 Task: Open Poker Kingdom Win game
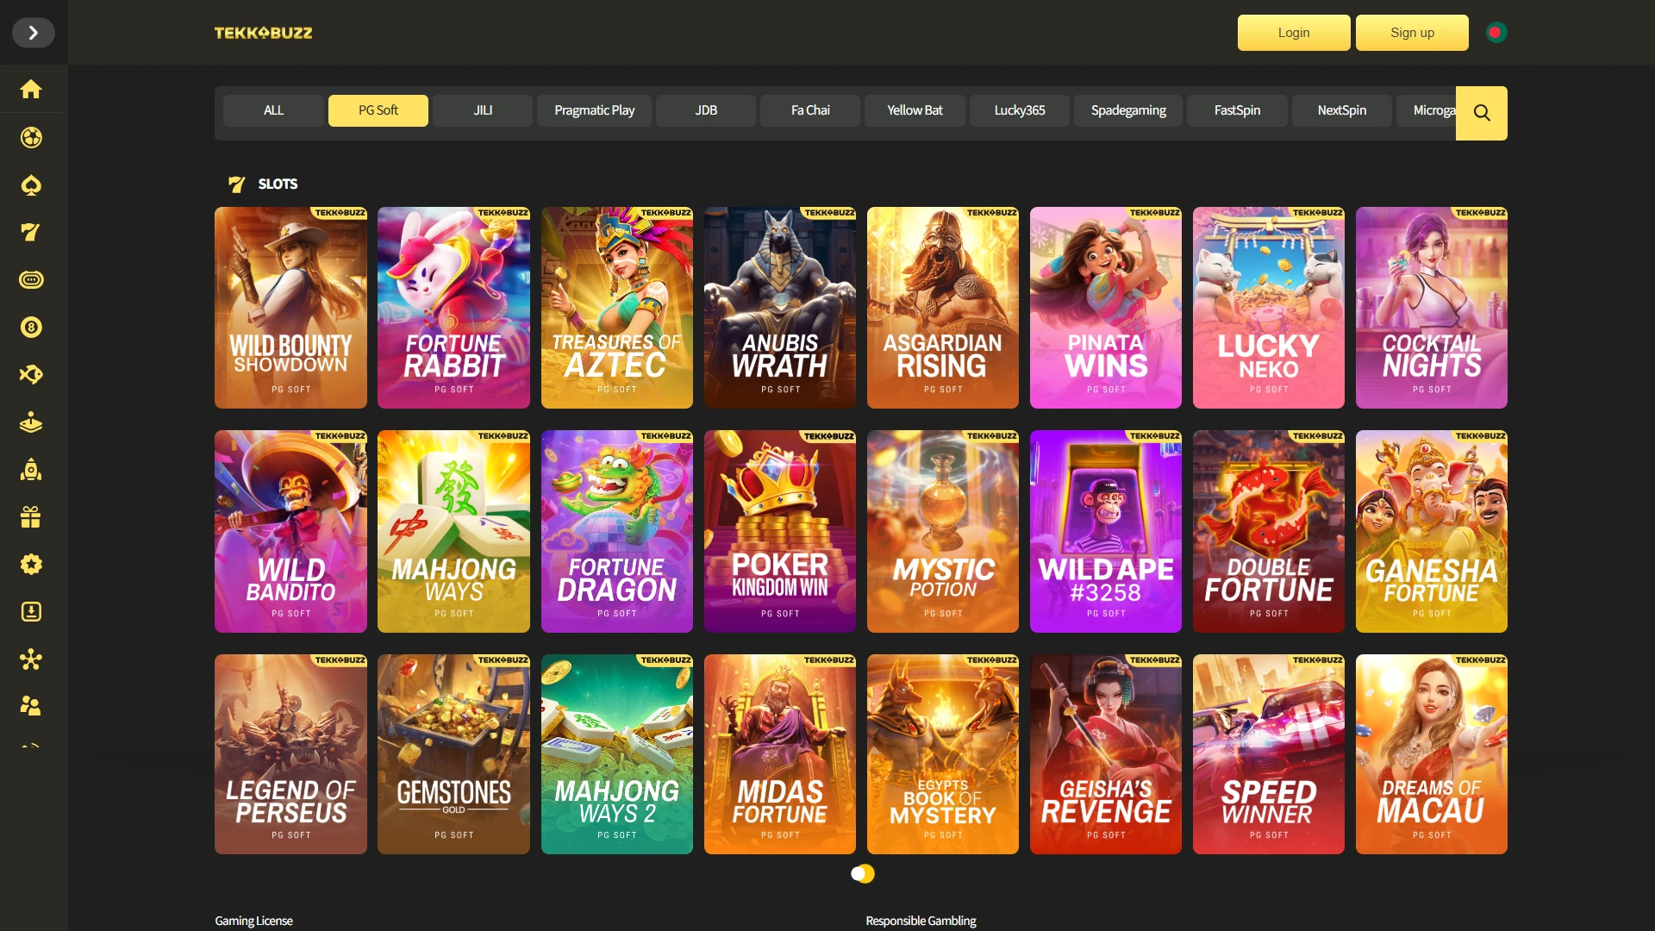[780, 532]
